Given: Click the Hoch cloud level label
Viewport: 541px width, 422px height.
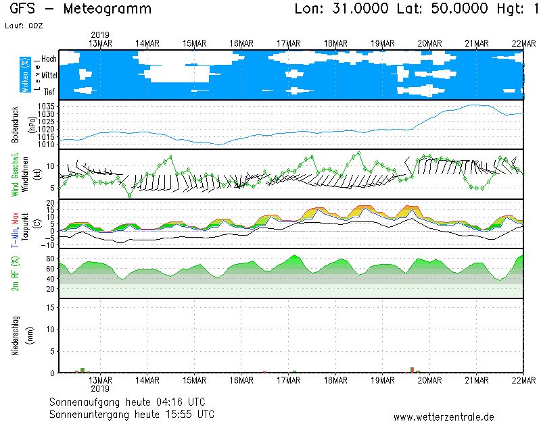Looking at the screenshot, I should [49, 59].
